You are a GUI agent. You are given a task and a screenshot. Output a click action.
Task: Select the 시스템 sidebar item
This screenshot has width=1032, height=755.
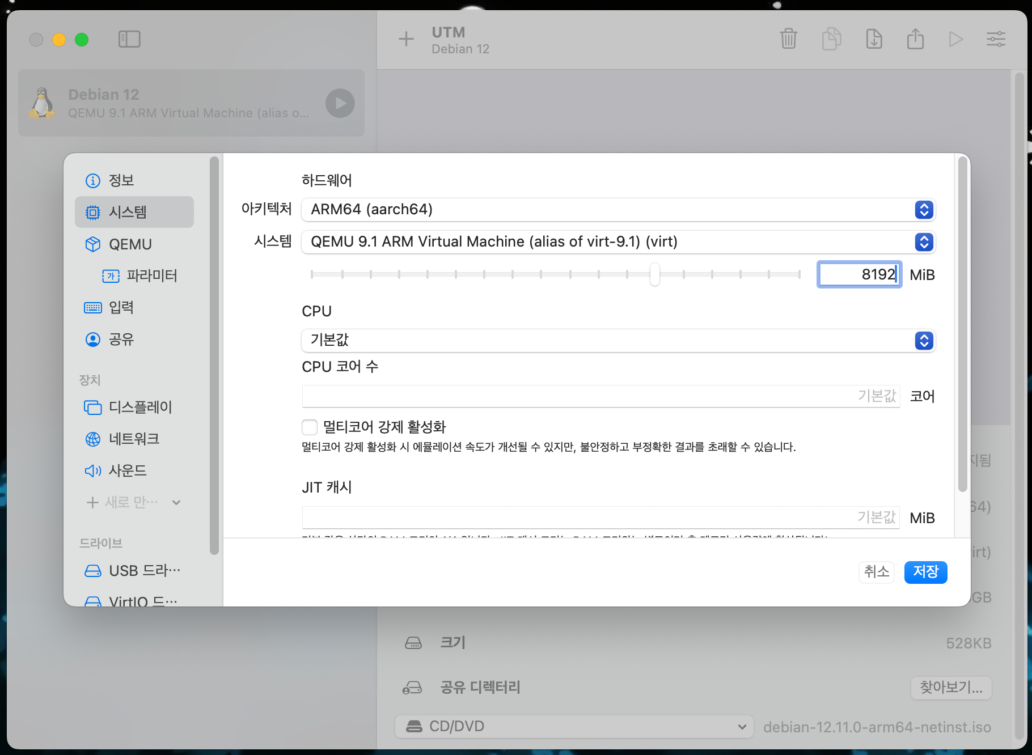tap(134, 212)
